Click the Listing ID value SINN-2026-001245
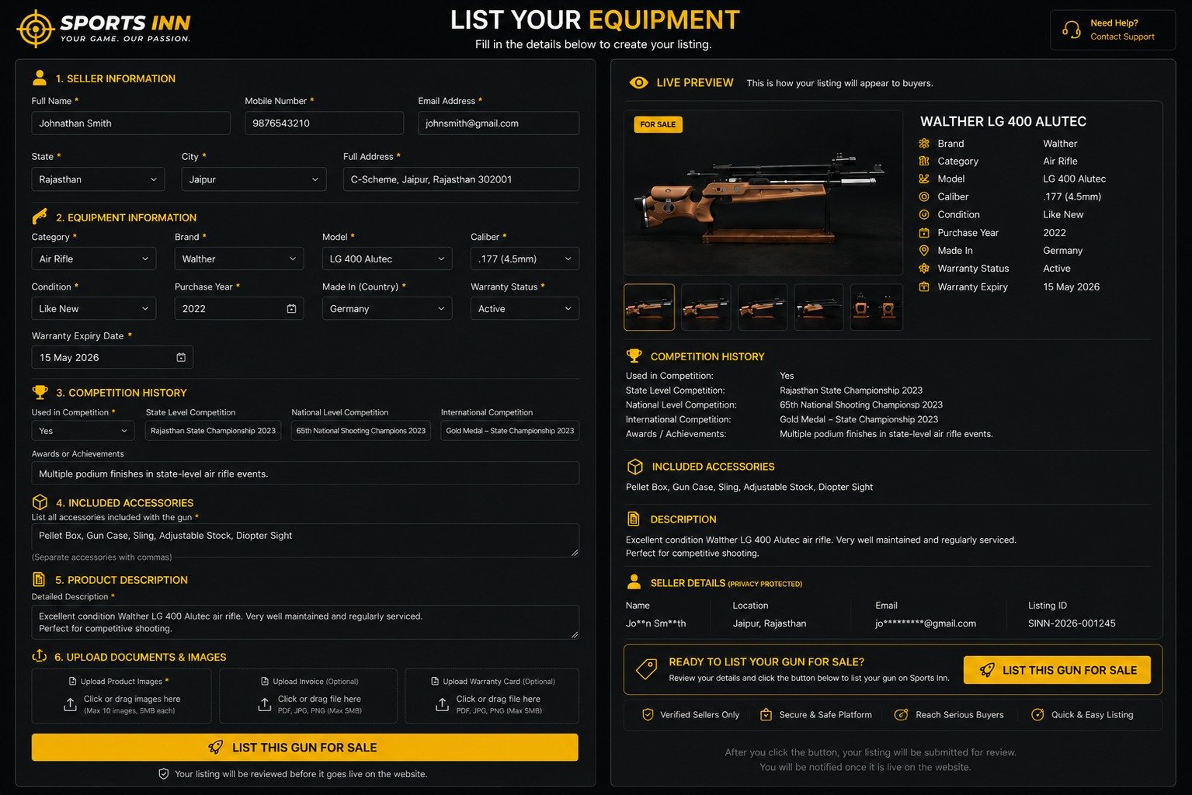Image resolution: width=1192 pixels, height=795 pixels. point(1072,623)
